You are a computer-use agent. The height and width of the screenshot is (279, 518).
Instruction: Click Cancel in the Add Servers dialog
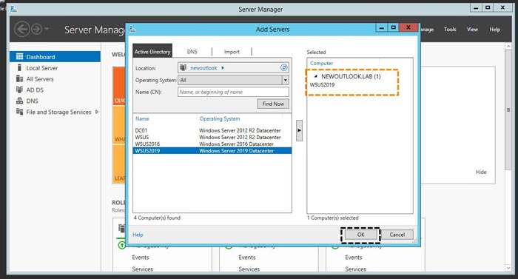click(x=397, y=235)
